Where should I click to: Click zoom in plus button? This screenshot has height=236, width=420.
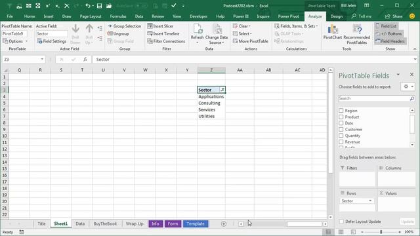click(400, 231)
